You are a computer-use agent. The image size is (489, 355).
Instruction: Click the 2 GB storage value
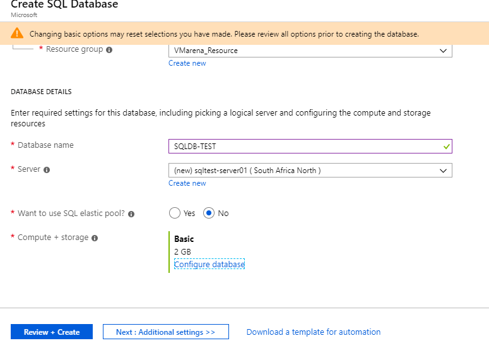pos(182,252)
